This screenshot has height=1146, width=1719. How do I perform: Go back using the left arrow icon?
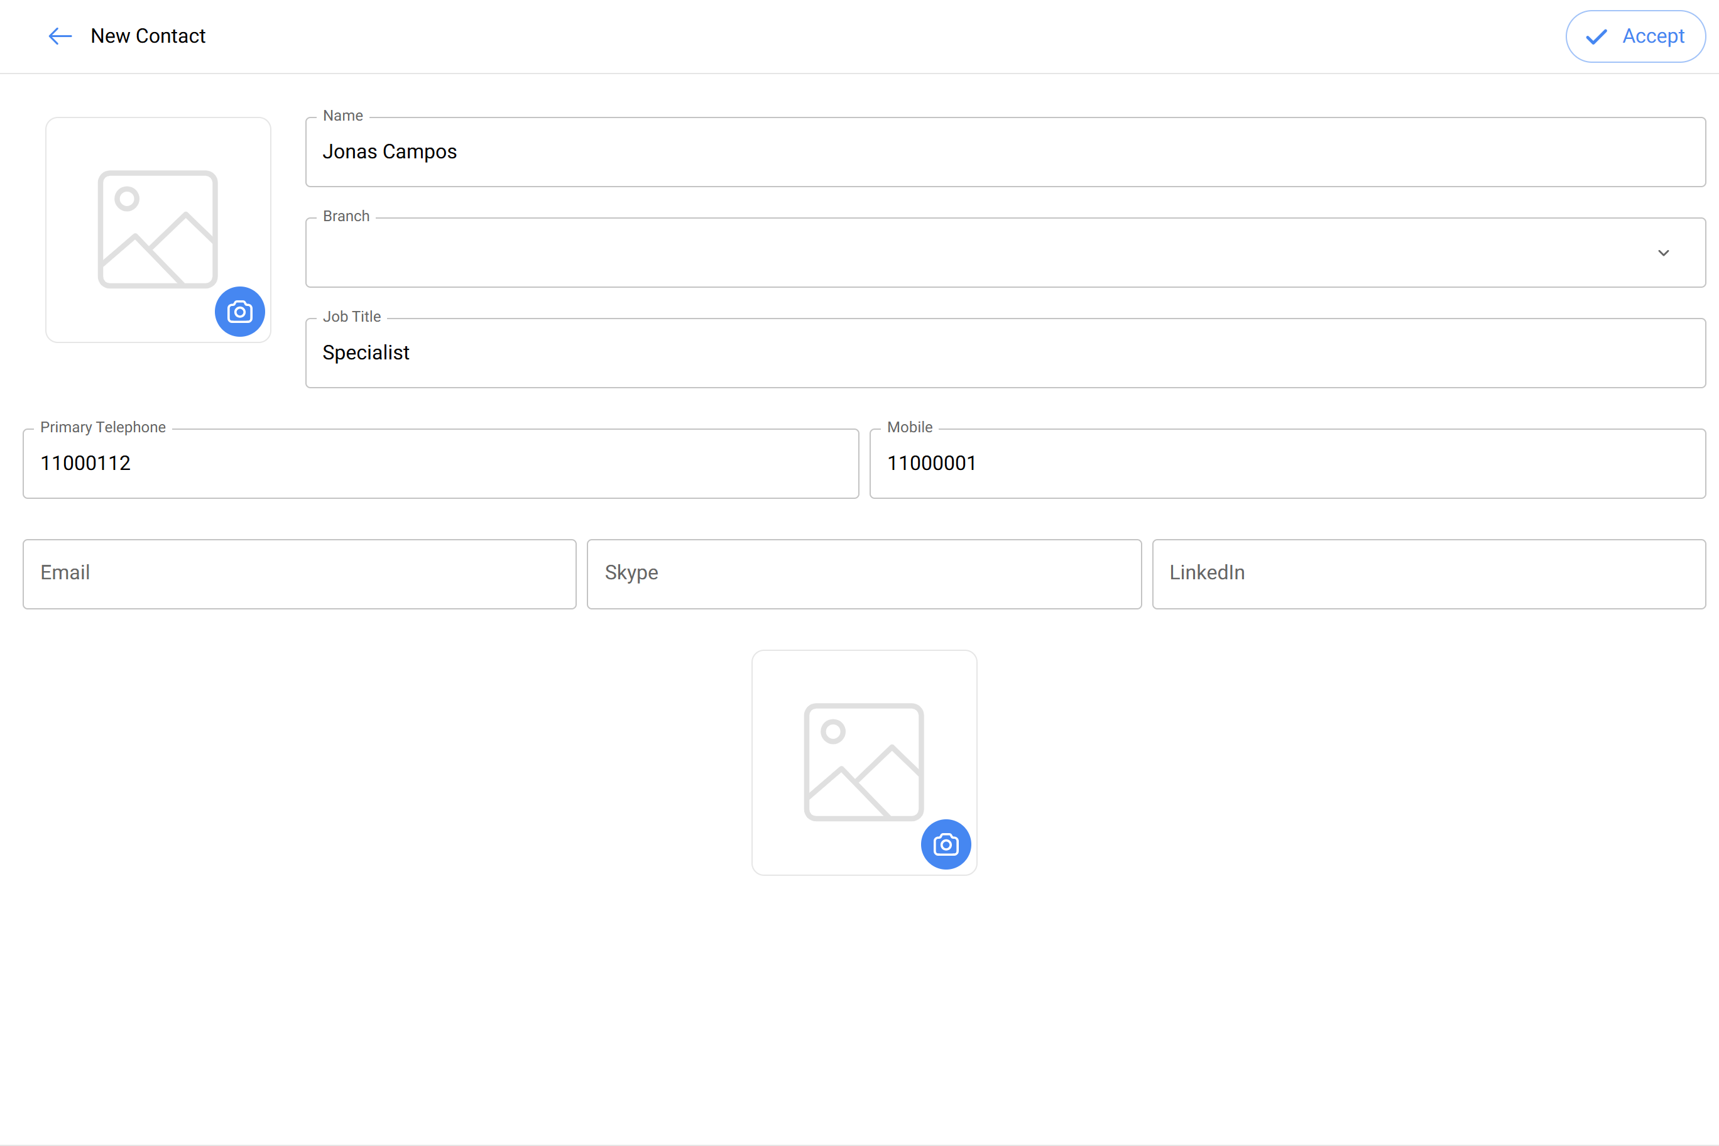[x=60, y=36]
